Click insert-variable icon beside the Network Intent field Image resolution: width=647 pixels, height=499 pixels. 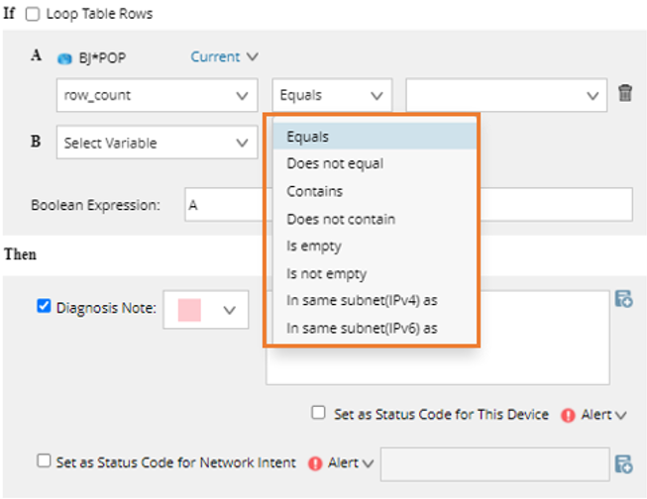(x=623, y=464)
